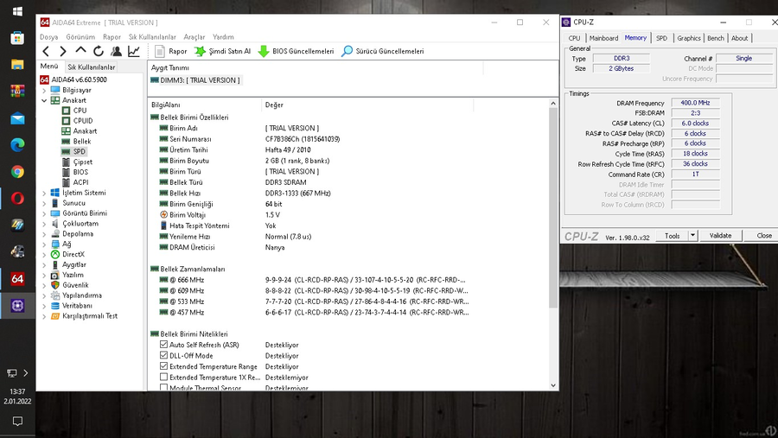This screenshot has height=438, width=778.
Task: Click the Validate button in CPU-Z
Action: point(720,236)
